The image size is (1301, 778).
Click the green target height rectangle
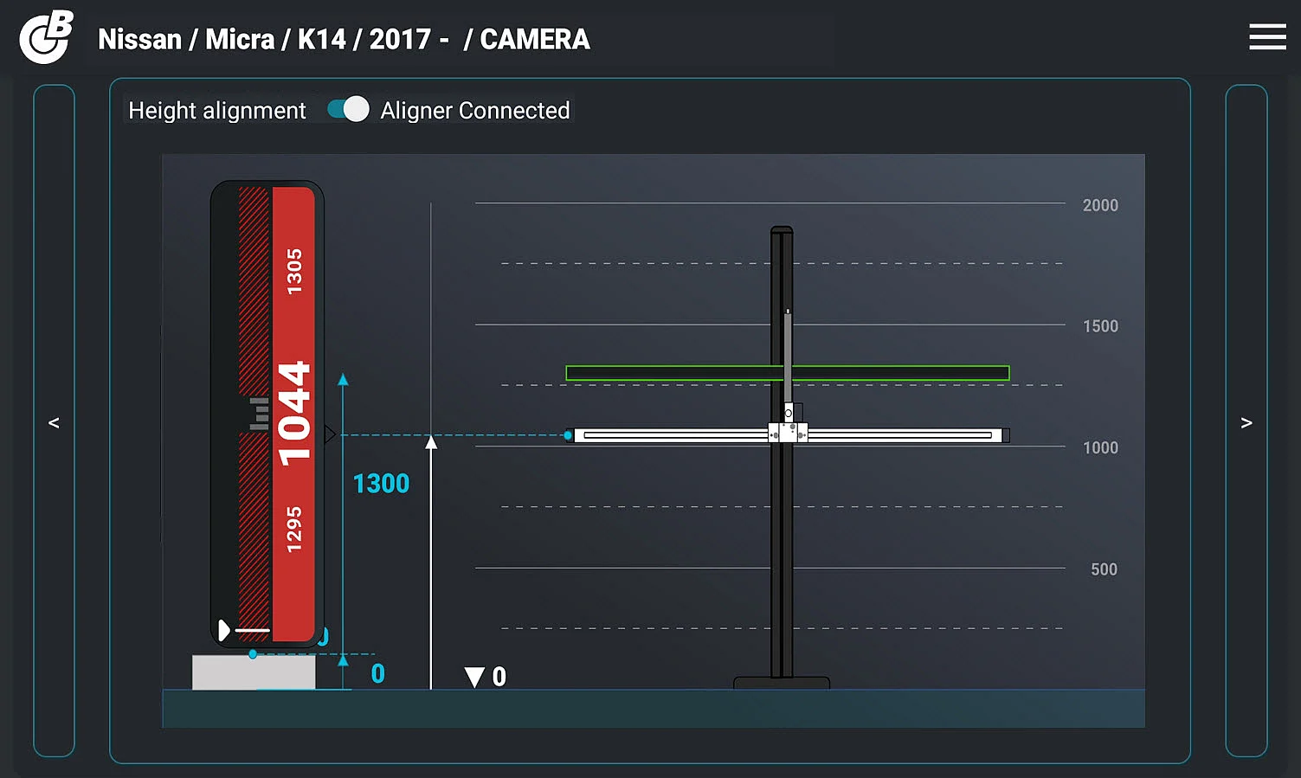(675, 373)
